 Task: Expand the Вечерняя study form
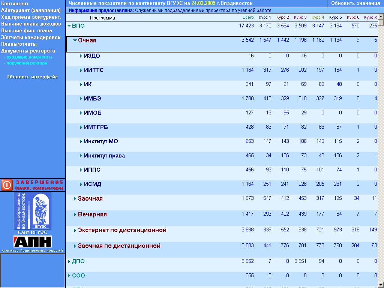point(75,214)
